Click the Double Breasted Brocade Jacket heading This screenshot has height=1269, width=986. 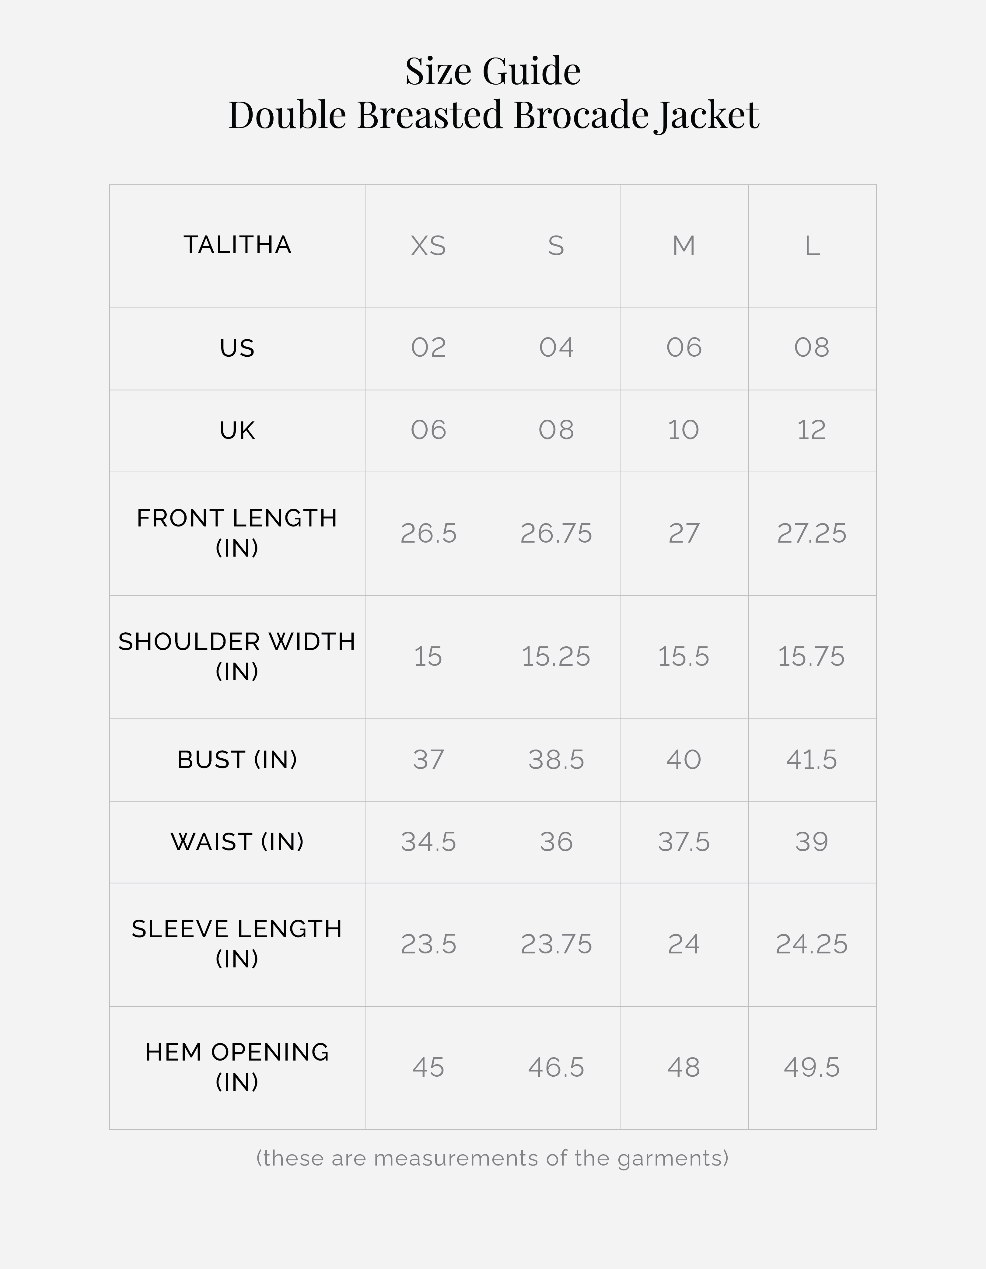pos(493,114)
